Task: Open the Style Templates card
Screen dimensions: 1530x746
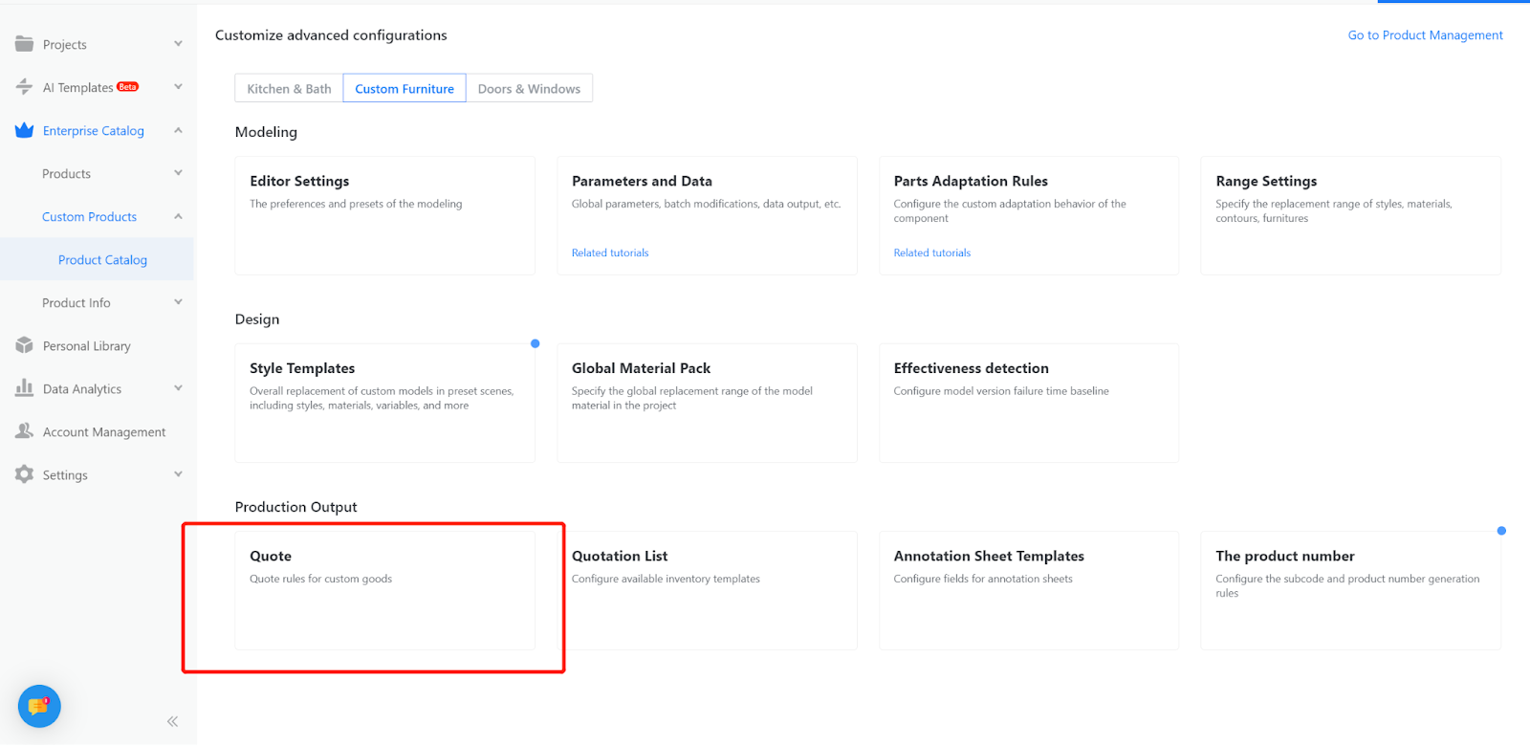Action: (x=384, y=403)
